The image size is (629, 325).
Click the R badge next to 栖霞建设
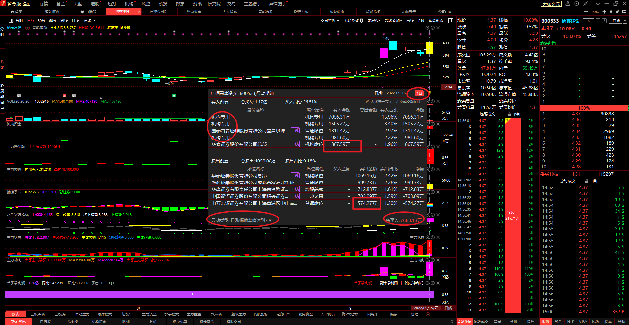pos(589,21)
